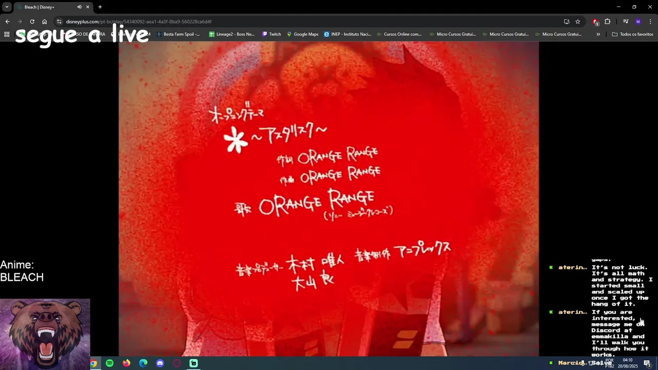Open Chrome from the taskbar
The width and height of the screenshot is (658, 370).
(x=93, y=363)
